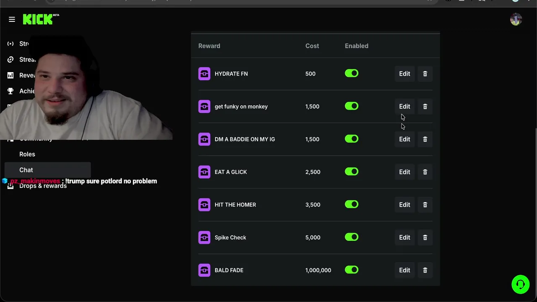
Task: Open Drops & rewards in sidebar
Action: point(43,187)
